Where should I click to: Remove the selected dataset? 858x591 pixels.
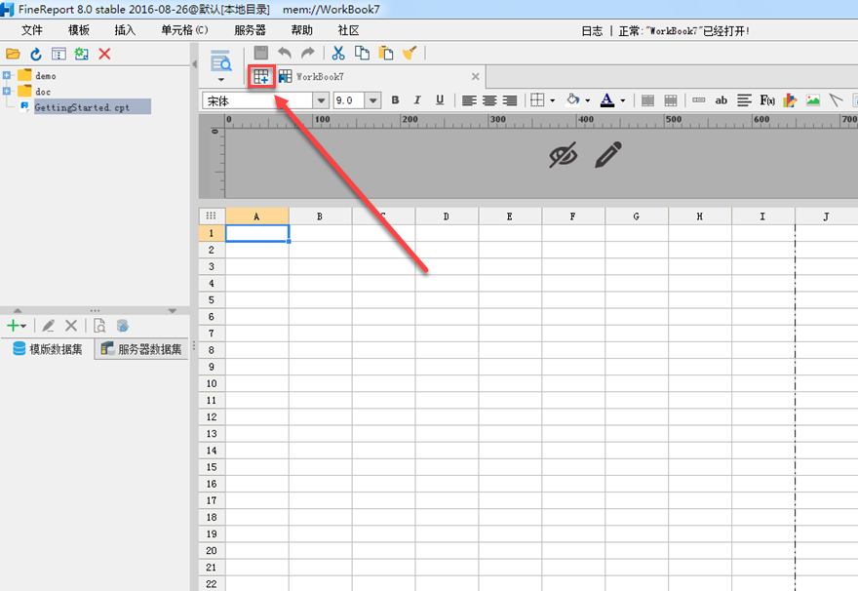point(71,326)
